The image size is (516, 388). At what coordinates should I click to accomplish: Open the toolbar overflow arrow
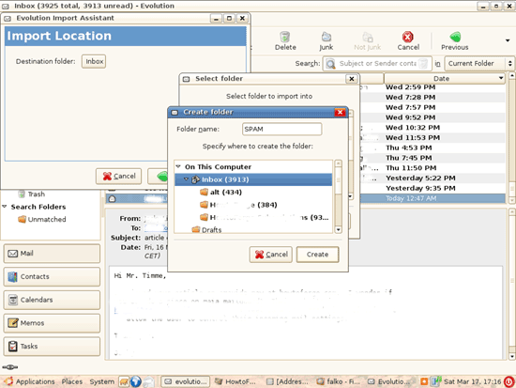(x=508, y=40)
